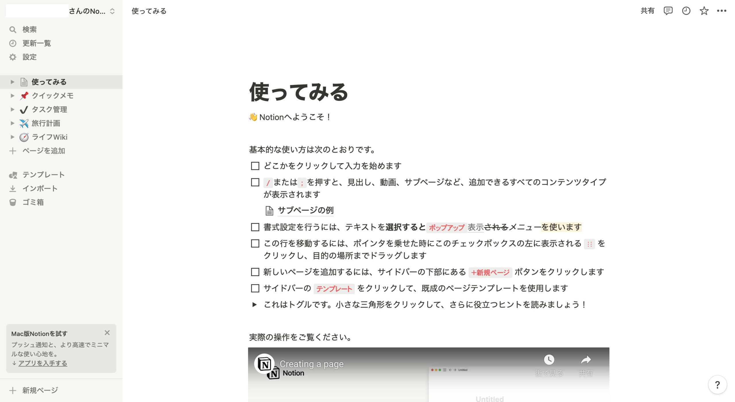Expand the タスク管理 tree arrow
Image resolution: width=735 pixels, height=402 pixels.
[x=12, y=110]
